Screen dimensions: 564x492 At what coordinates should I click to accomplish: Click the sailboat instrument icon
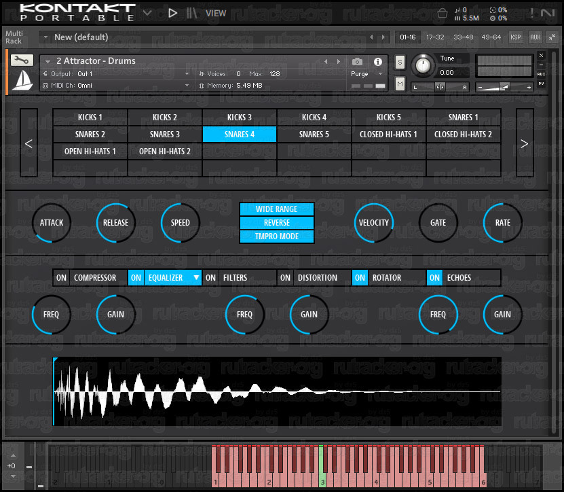pos(22,80)
